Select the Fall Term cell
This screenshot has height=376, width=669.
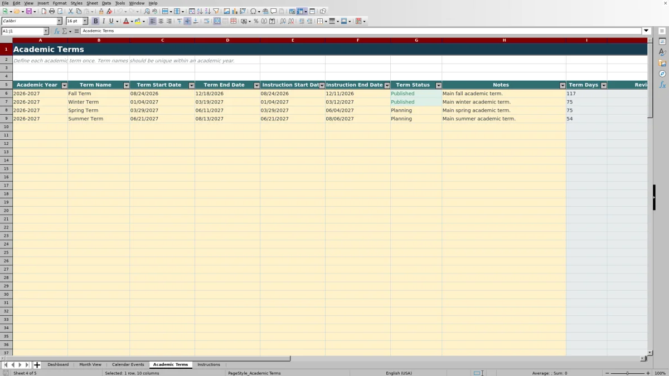click(99, 94)
